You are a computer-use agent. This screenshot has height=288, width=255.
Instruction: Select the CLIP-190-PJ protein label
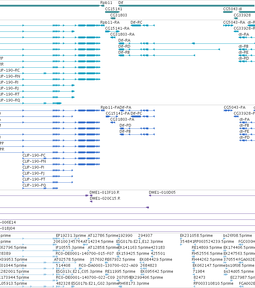34,173
